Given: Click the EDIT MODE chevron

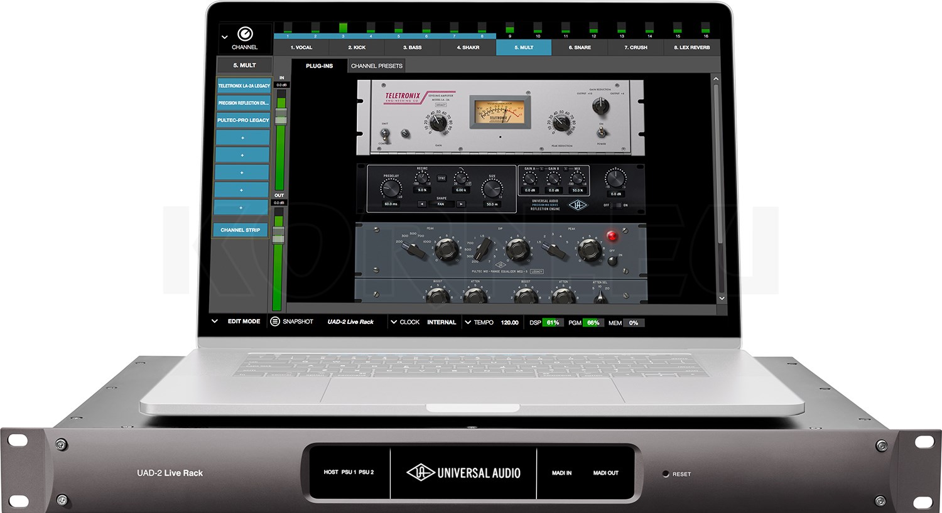Looking at the screenshot, I should pos(215,321).
